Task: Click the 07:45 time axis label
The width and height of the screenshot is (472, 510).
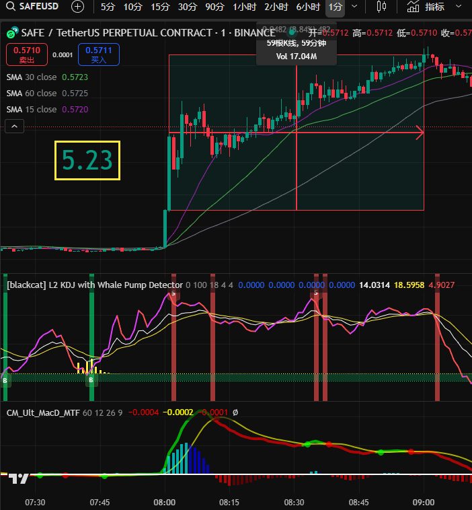Action: coord(100,503)
